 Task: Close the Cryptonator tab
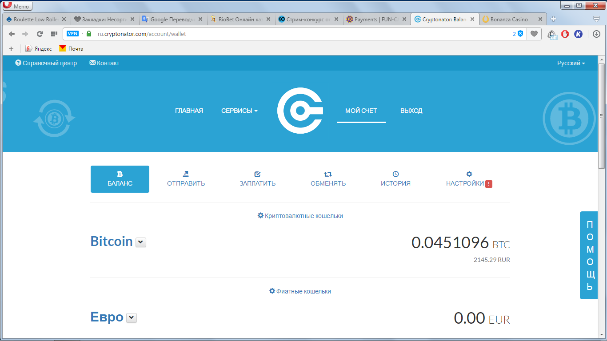pos(472,20)
